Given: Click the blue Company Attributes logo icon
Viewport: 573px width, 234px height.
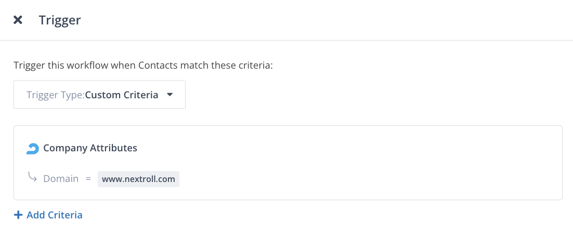Looking at the screenshot, I should tap(33, 149).
